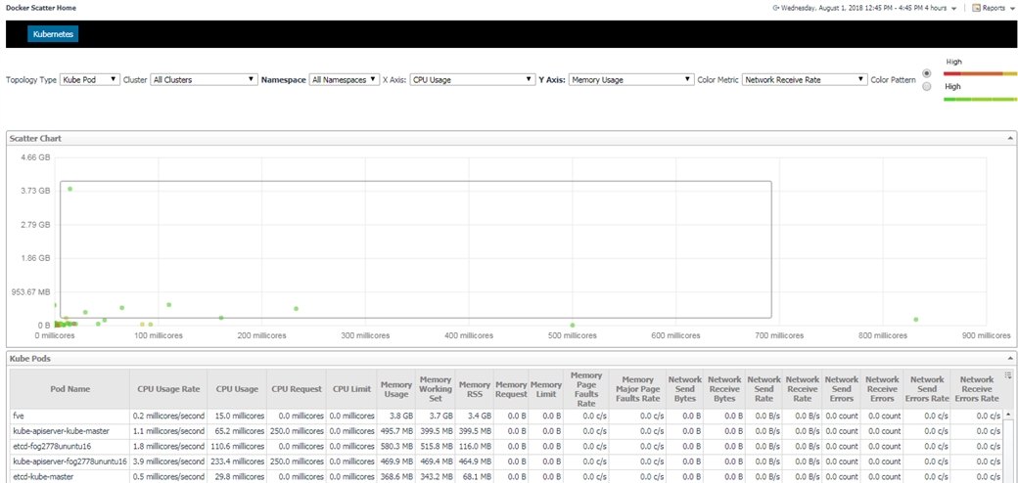Open the Topology Type dropdown
Viewport: 1018px width, 483px height.
[x=90, y=80]
